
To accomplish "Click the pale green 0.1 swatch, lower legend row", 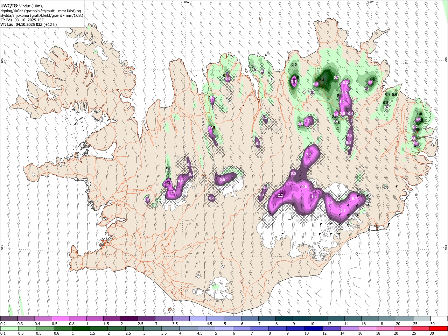I will pyautogui.click(x=9, y=328).
